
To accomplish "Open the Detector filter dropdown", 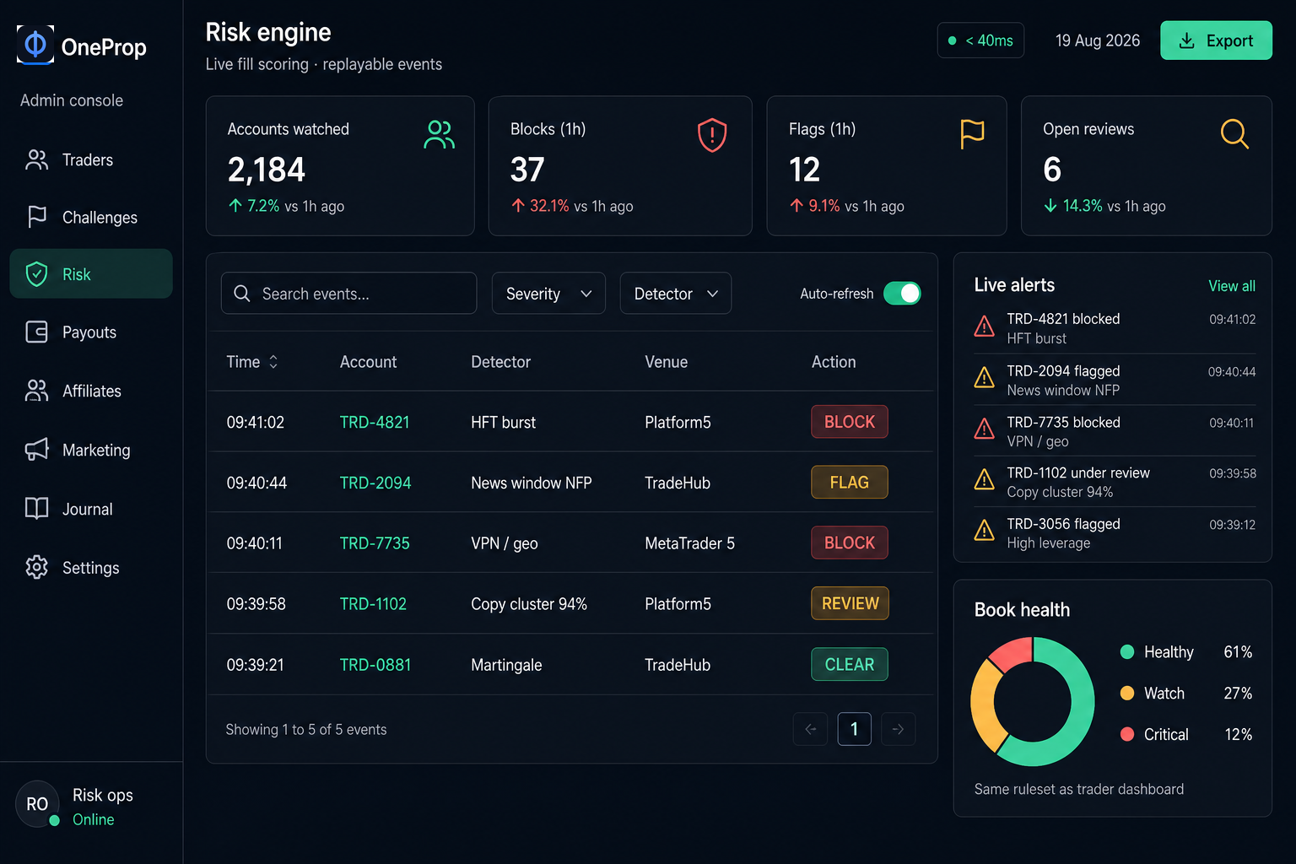I will pyautogui.click(x=676, y=294).
